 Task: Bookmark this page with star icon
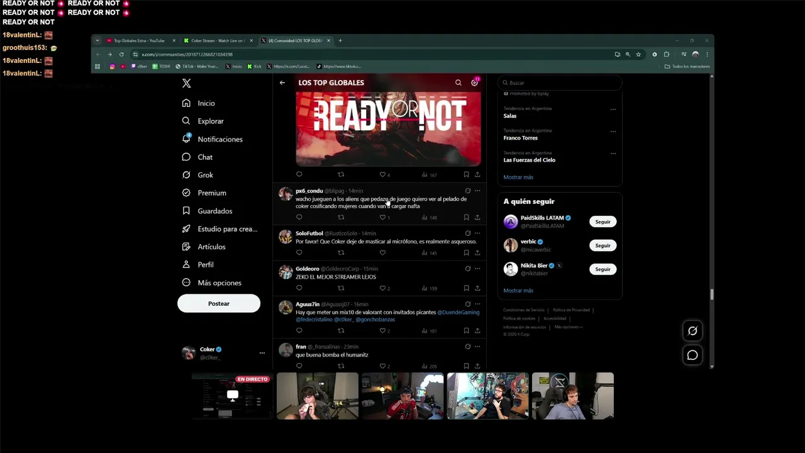pos(638,54)
